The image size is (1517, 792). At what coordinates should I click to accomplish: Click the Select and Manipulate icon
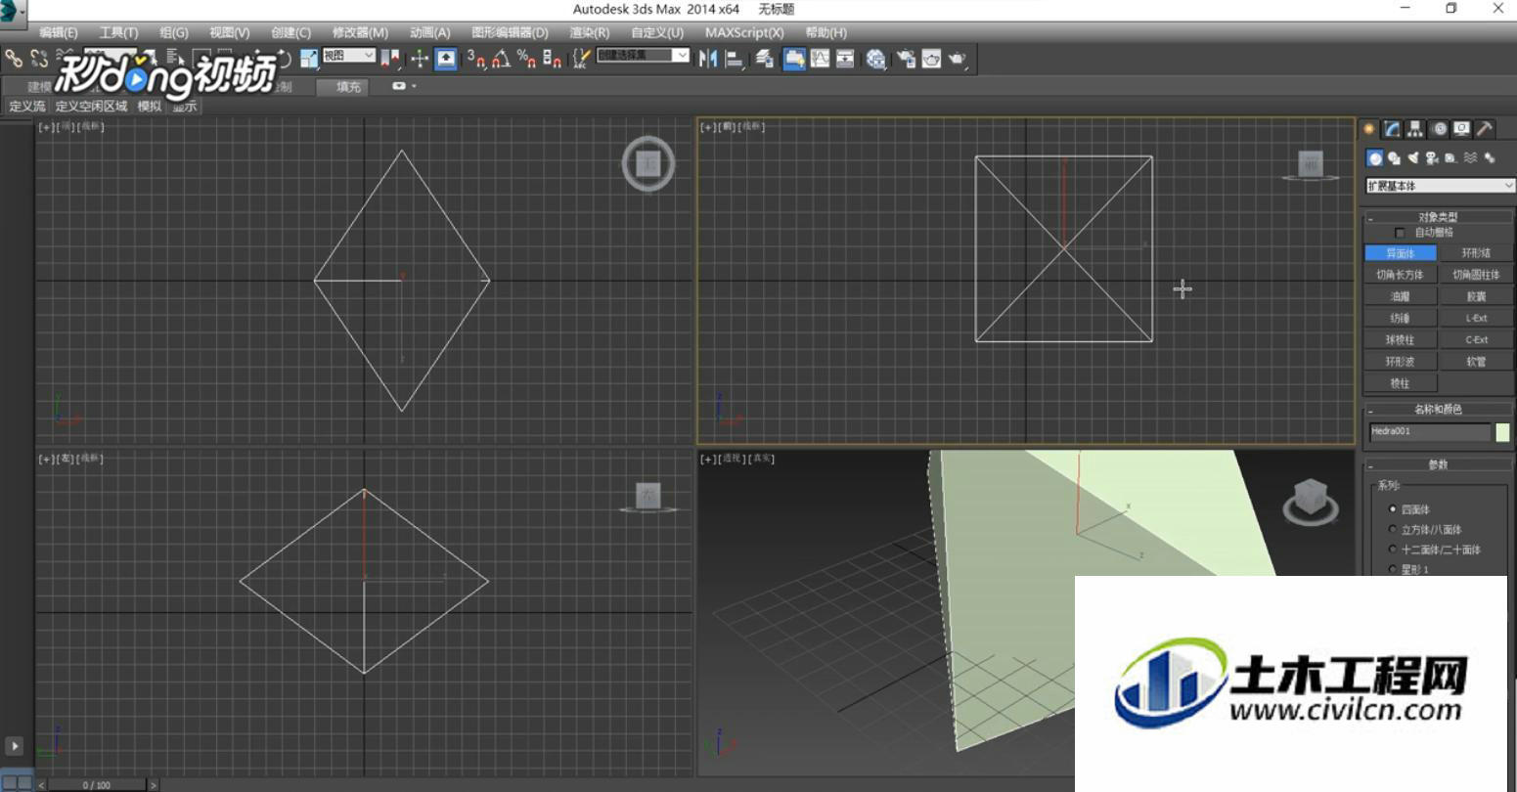point(420,59)
